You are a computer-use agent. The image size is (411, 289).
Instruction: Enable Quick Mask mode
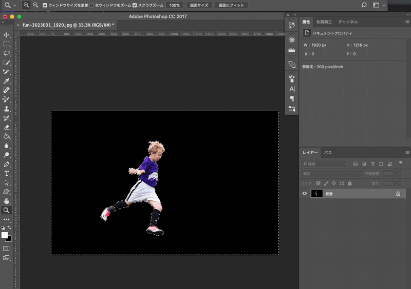[x=6, y=249]
